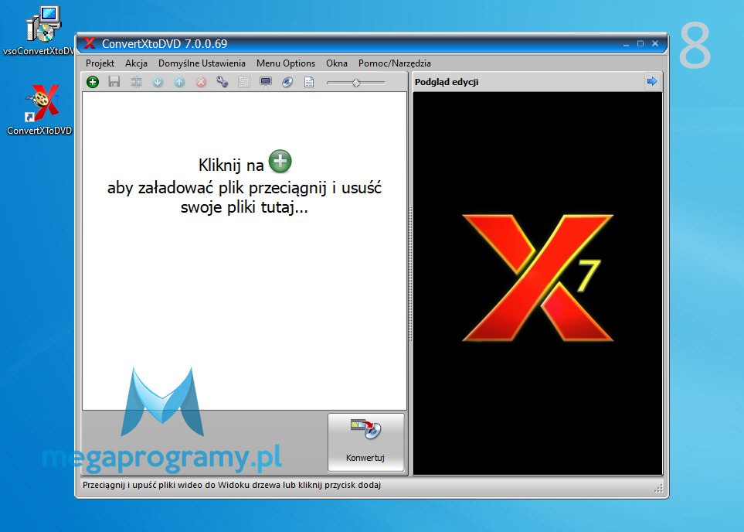Click the grid layout toolbar icon
Image resolution: width=744 pixels, height=532 pixels.
(x=244, y=82)
